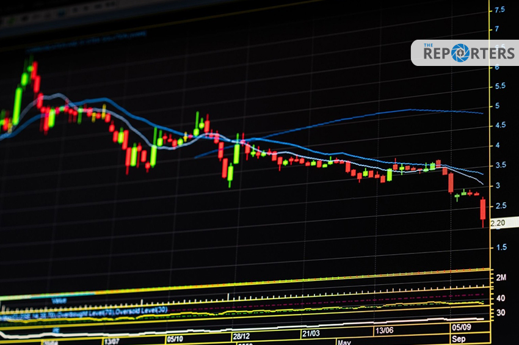Click The Reporters logo watermark
The width and height of the screenshot is (519, 345).
(x=465, y=53)
